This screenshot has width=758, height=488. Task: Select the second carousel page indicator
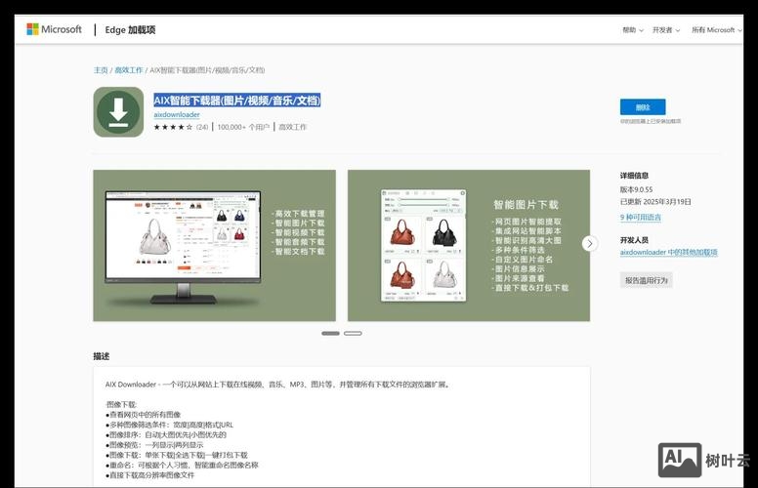pos(353,334)
